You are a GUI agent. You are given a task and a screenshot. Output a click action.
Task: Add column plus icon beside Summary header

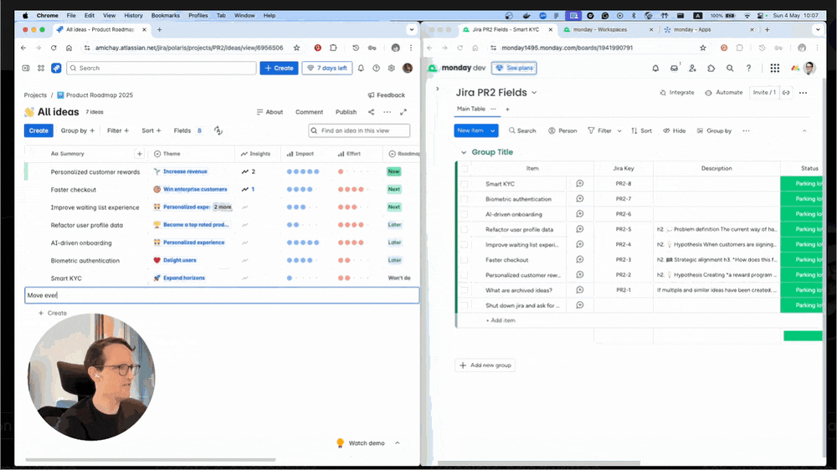pos(139,154)
